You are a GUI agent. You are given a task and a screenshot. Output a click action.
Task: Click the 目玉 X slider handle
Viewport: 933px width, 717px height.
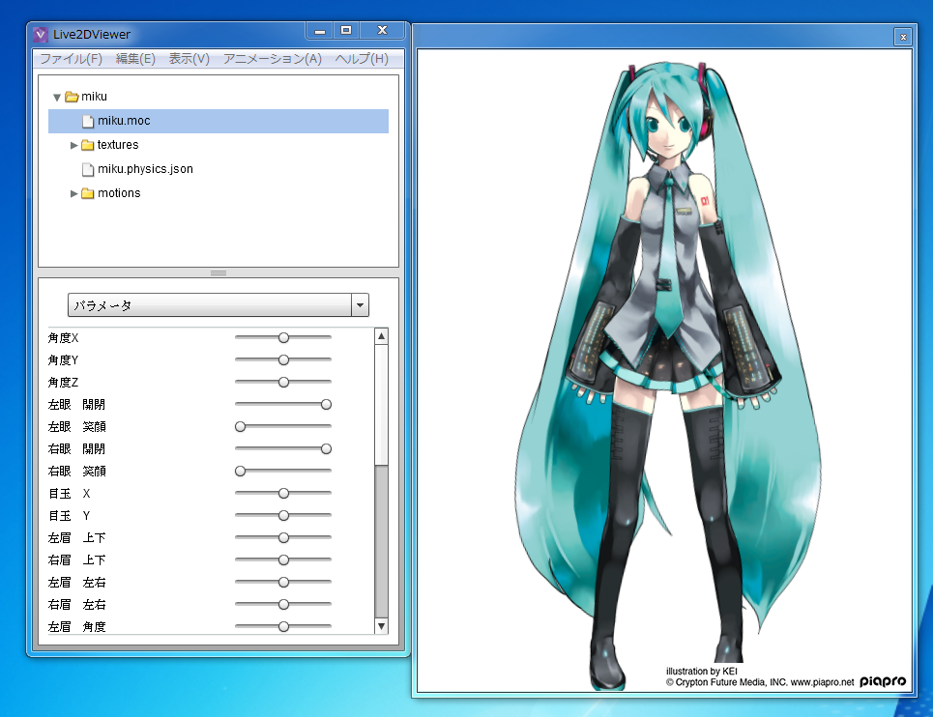[284, 493]
